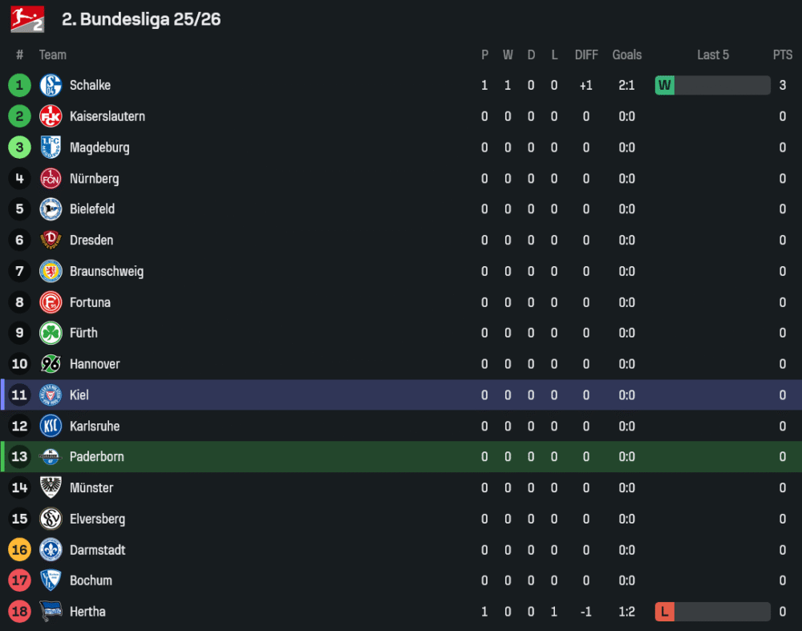Click the Darmstadt club crest

pos(51,550)
